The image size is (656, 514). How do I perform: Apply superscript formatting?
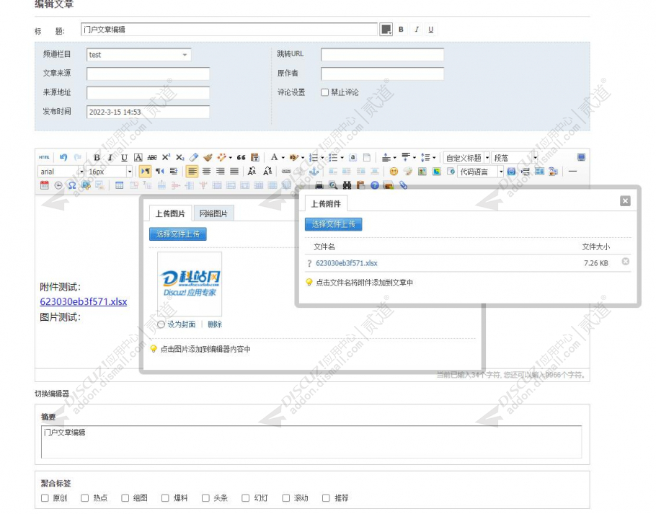(166, 157)
